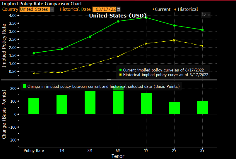Click the green swatch in bar chart legend
This screenshot has height=159, width=236.
(25, 86)
